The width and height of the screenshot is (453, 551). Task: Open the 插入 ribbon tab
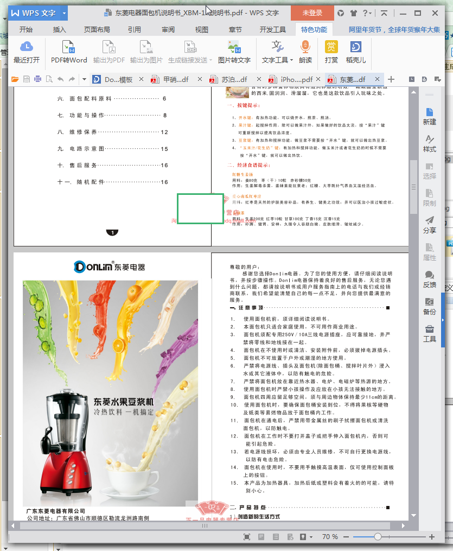point(59,29)
